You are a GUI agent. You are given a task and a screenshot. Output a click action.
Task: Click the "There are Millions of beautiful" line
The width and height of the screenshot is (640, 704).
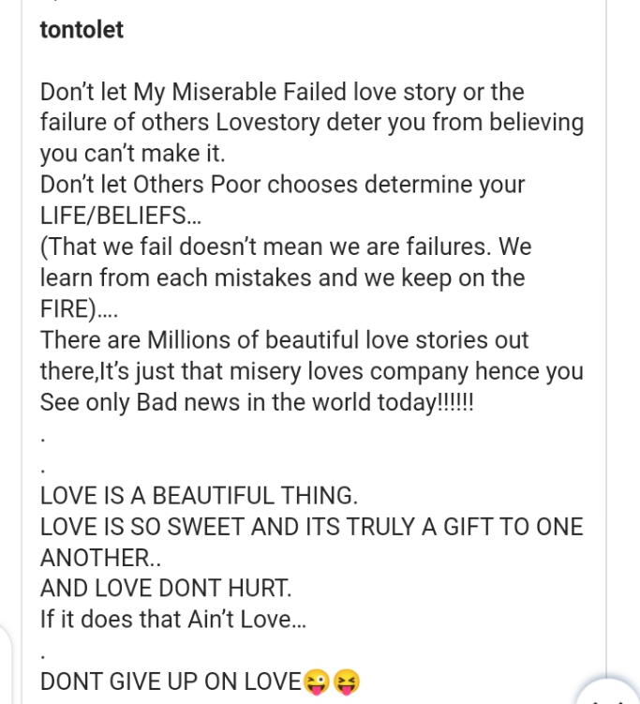tap(284, 339)
